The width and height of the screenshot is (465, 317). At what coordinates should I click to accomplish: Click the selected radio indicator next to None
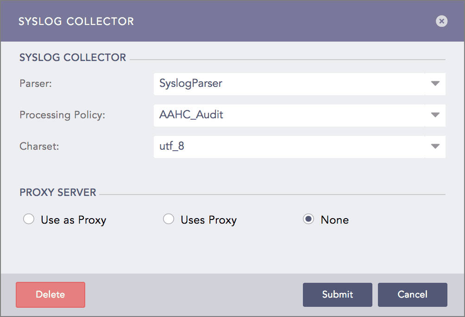point(308,219)
